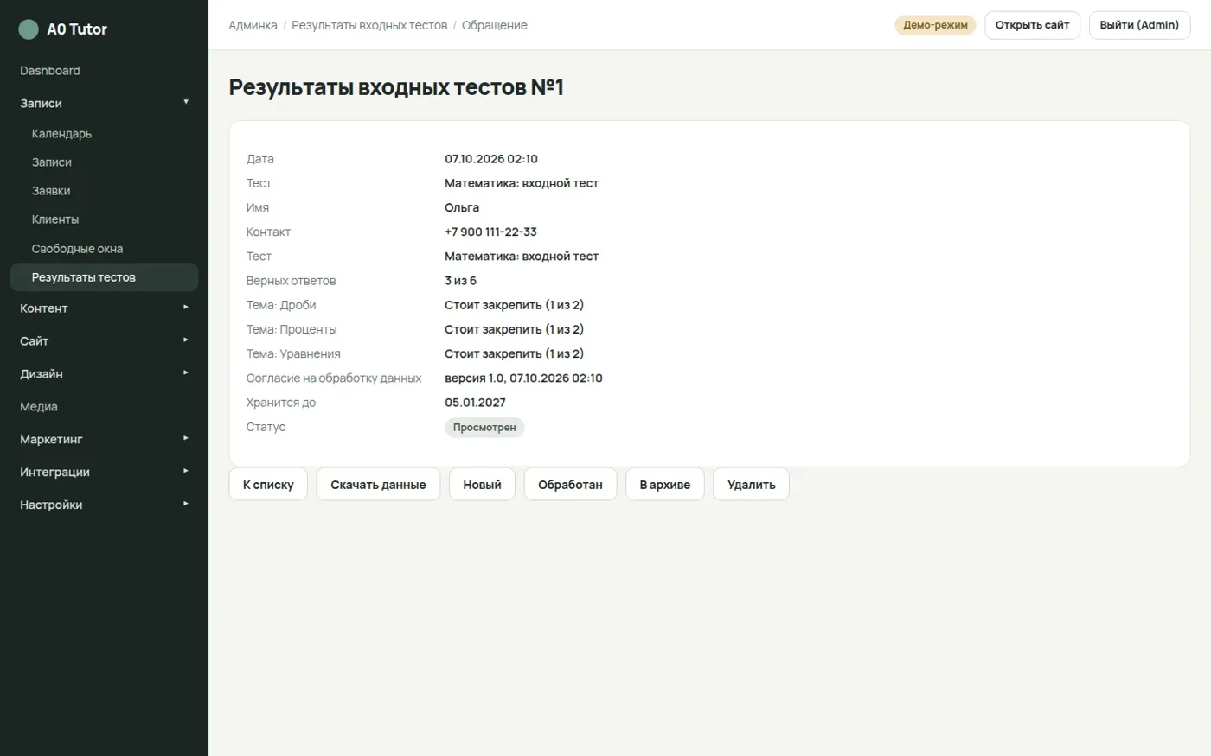Click the Удалить button
The height and width of the screenshot is (756, 1211).
point(751,485)
